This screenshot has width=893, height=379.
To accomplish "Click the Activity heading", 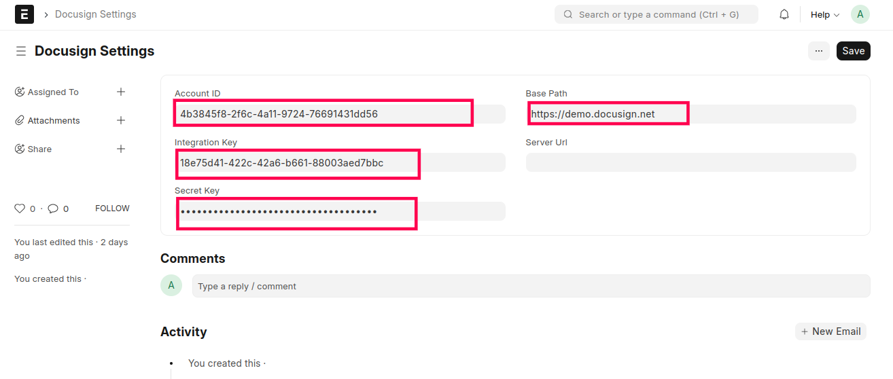I will [x=183, y=331].
